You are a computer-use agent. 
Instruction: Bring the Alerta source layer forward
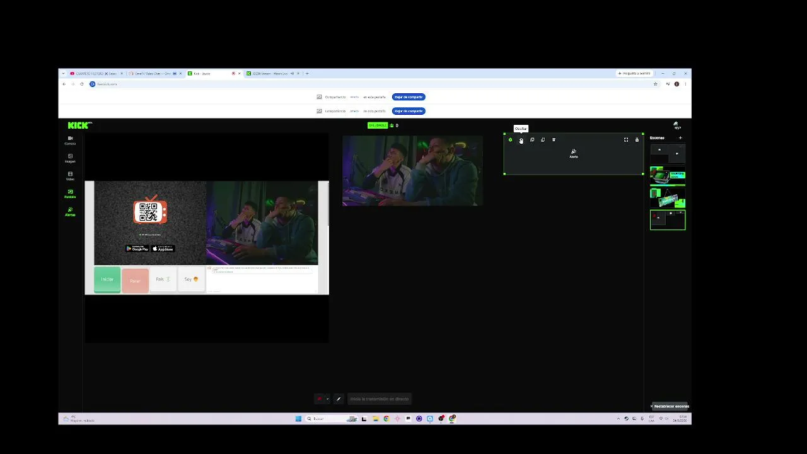(532, 140)
